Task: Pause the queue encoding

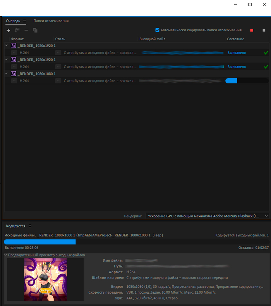Action: click(x=264, y=30)
